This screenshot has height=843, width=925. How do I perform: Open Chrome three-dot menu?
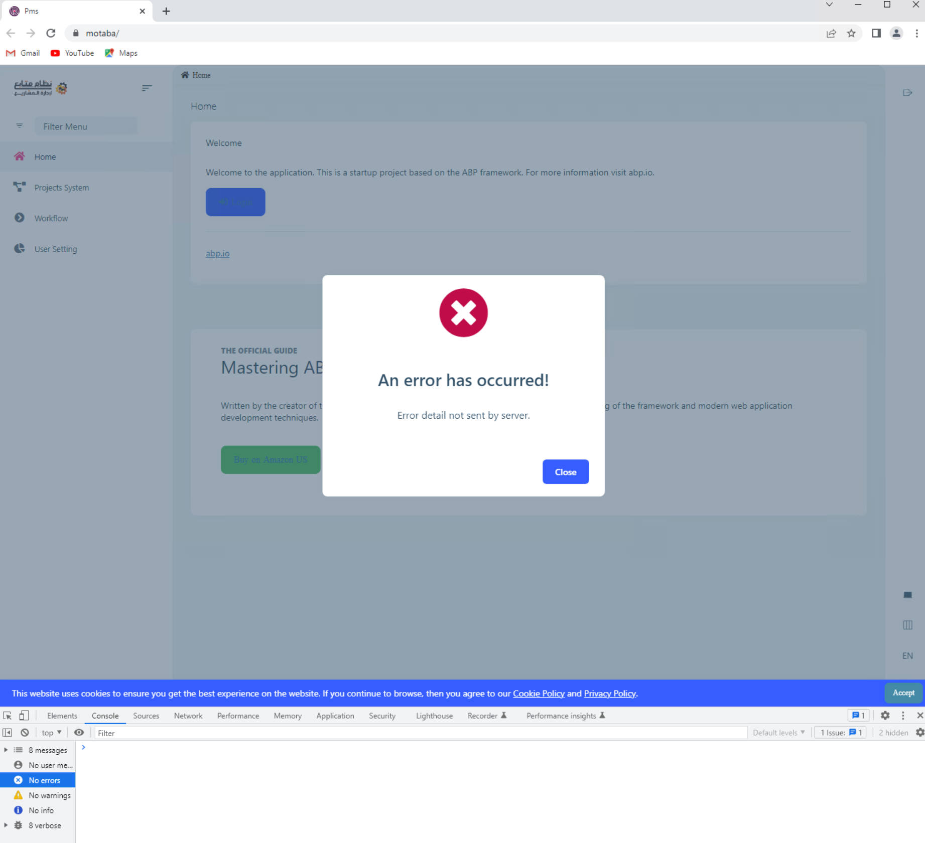pos(916,33)
